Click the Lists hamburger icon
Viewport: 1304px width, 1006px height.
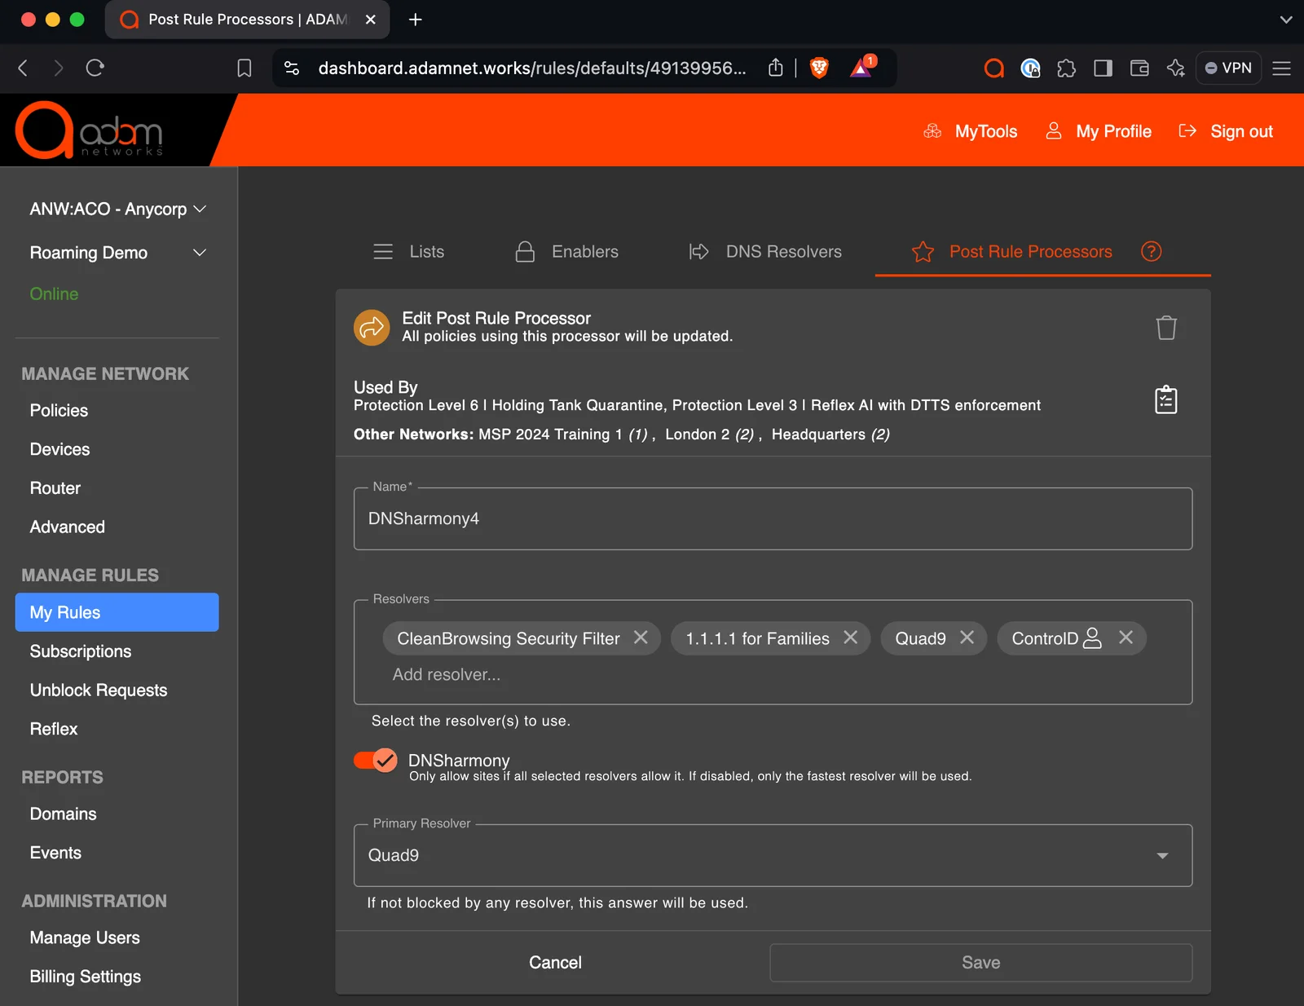[x=383, y=252]
